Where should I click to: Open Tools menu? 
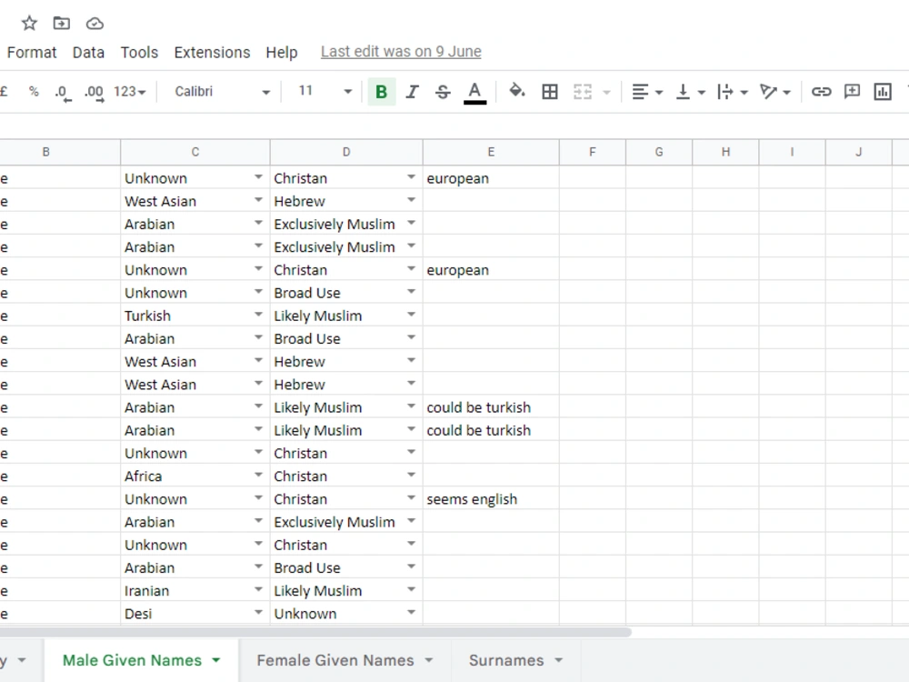coord(139,52)
